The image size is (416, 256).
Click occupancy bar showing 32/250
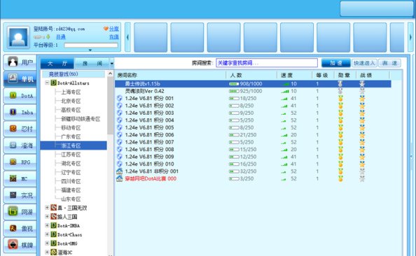pos(234,171)
